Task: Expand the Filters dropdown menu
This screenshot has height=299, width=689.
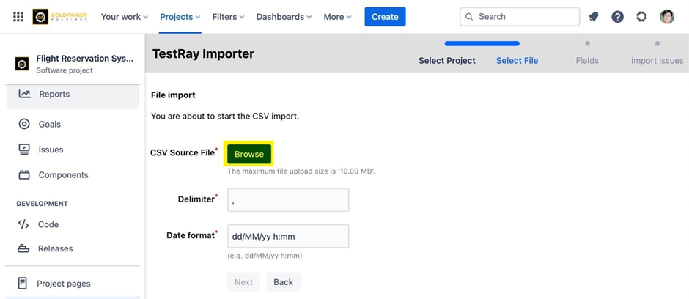Action: [x=228, y=17]
